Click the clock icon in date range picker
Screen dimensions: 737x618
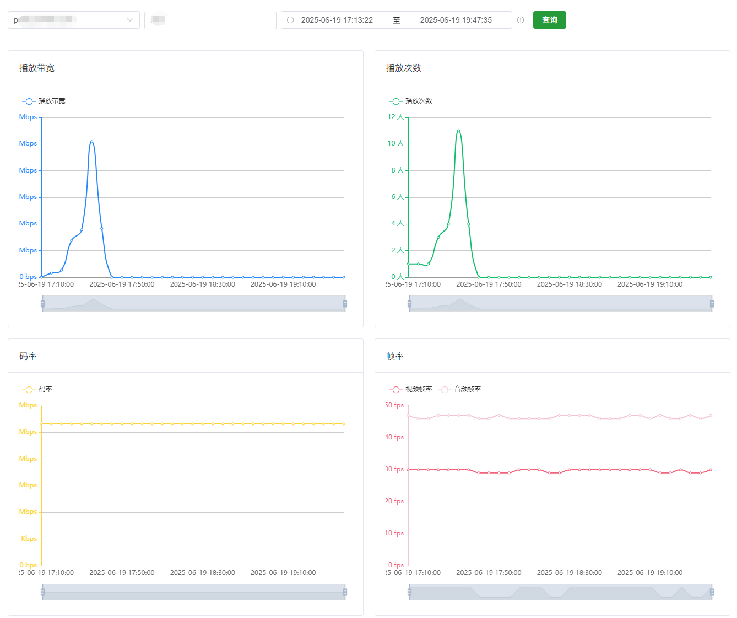290,20
